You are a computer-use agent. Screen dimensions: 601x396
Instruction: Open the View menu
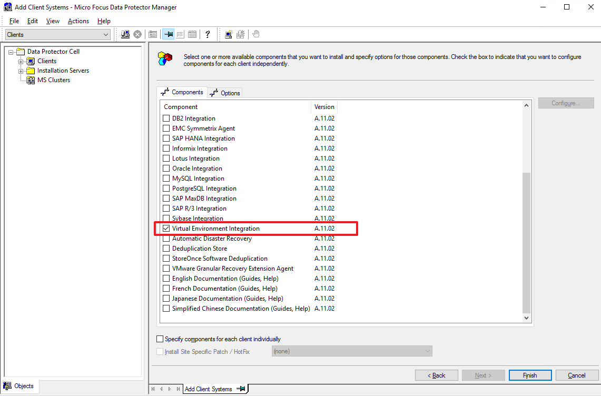(x=53, y=21)
